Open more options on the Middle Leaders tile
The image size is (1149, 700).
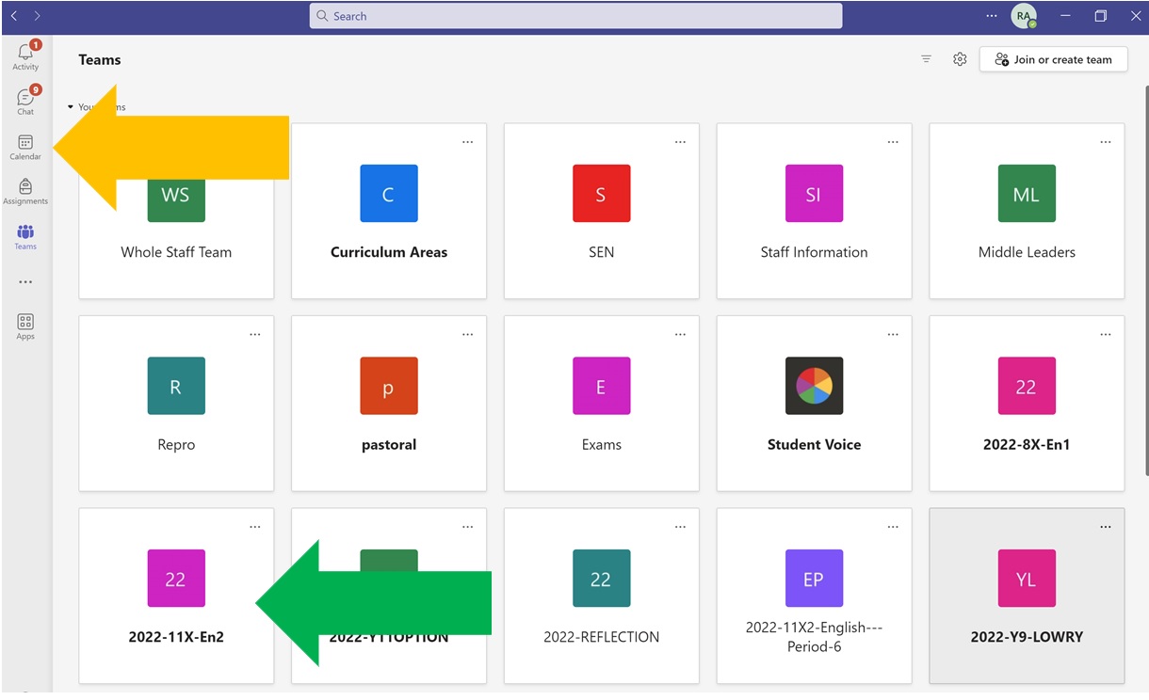[x=1106, y=142]
